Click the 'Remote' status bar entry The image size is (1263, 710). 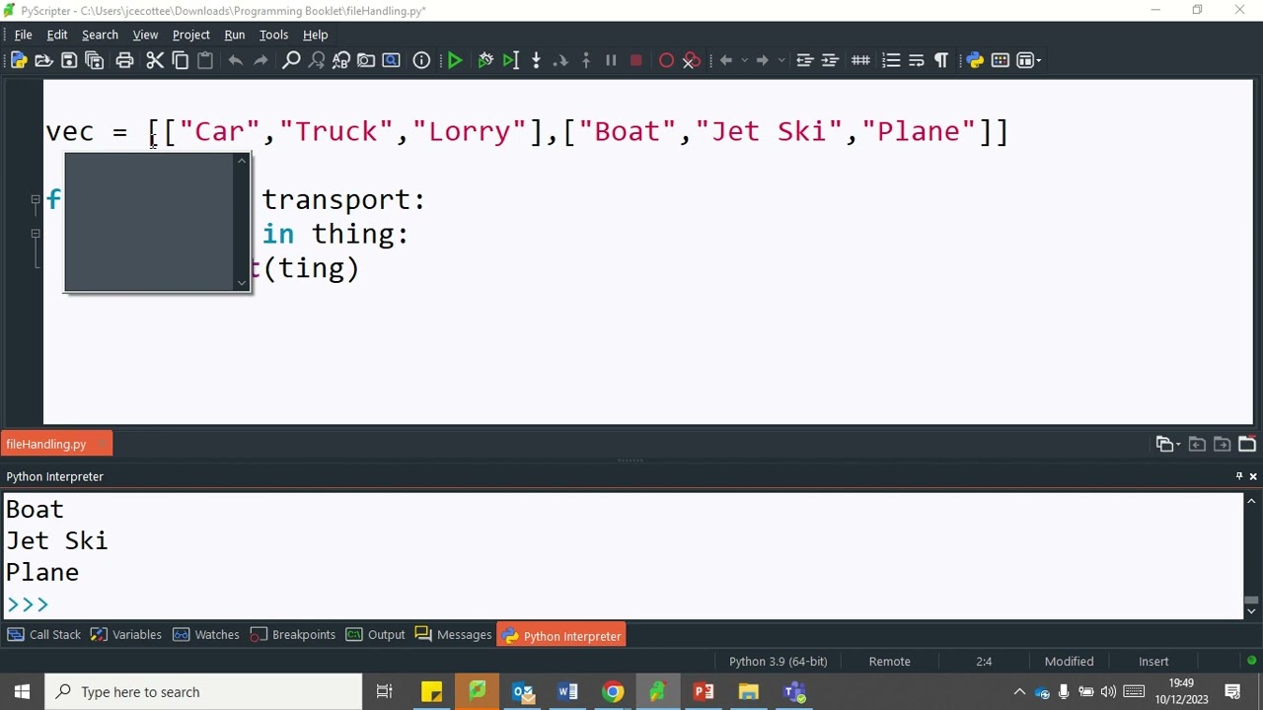click(x=889, y=662)
